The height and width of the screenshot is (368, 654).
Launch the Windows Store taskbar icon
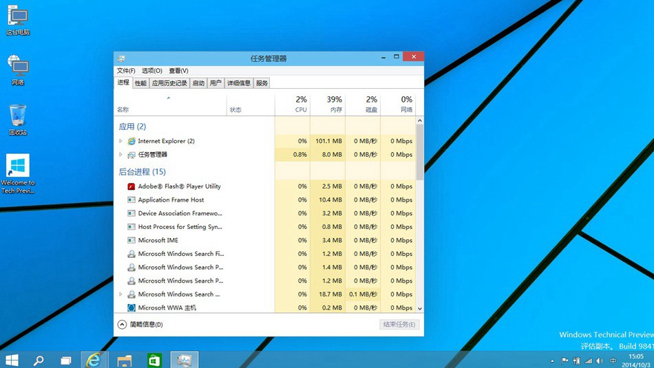coord(154,360)
